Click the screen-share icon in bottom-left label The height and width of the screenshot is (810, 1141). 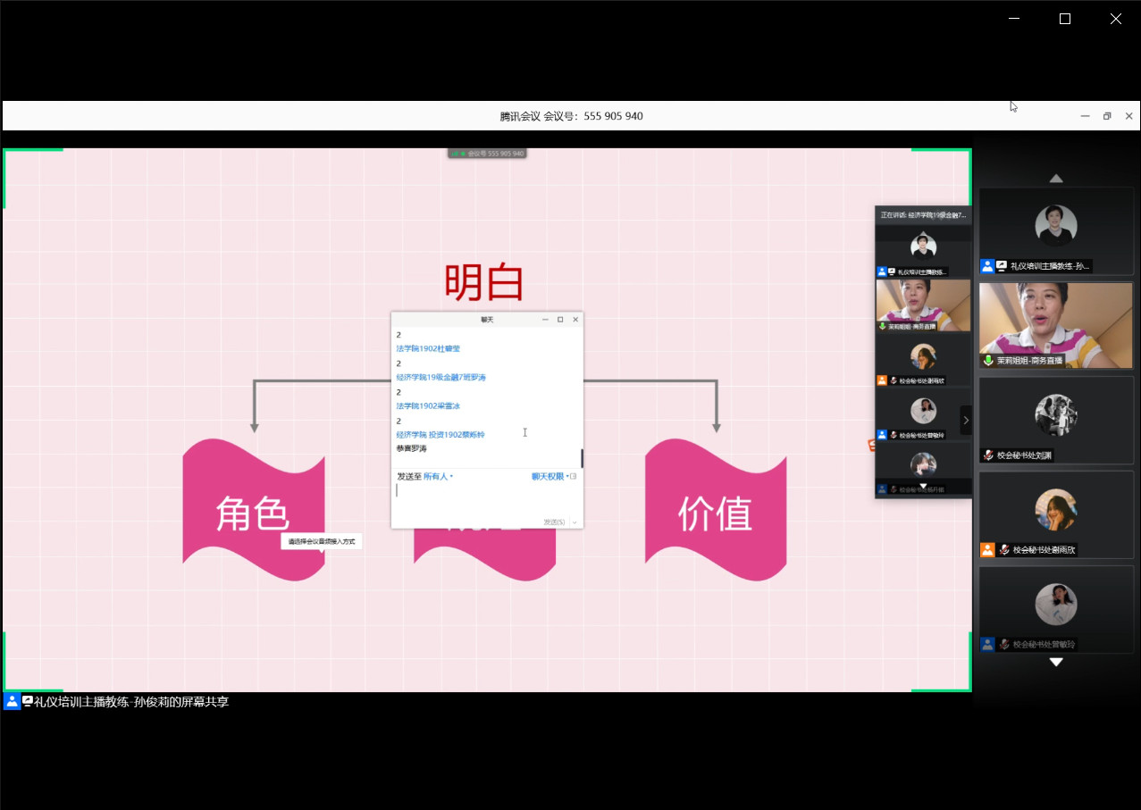(28, 702)
